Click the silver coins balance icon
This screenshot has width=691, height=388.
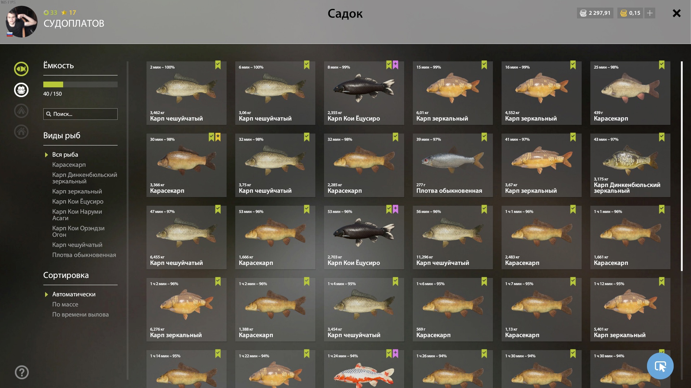pos(583,13)
